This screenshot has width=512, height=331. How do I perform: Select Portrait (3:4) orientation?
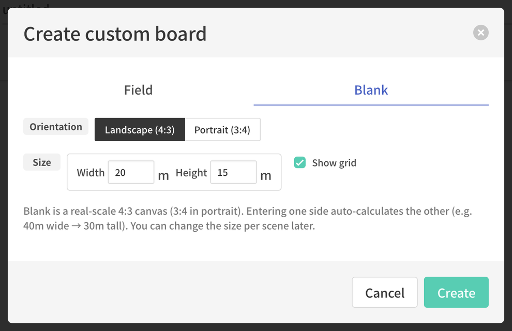point(222,130)
